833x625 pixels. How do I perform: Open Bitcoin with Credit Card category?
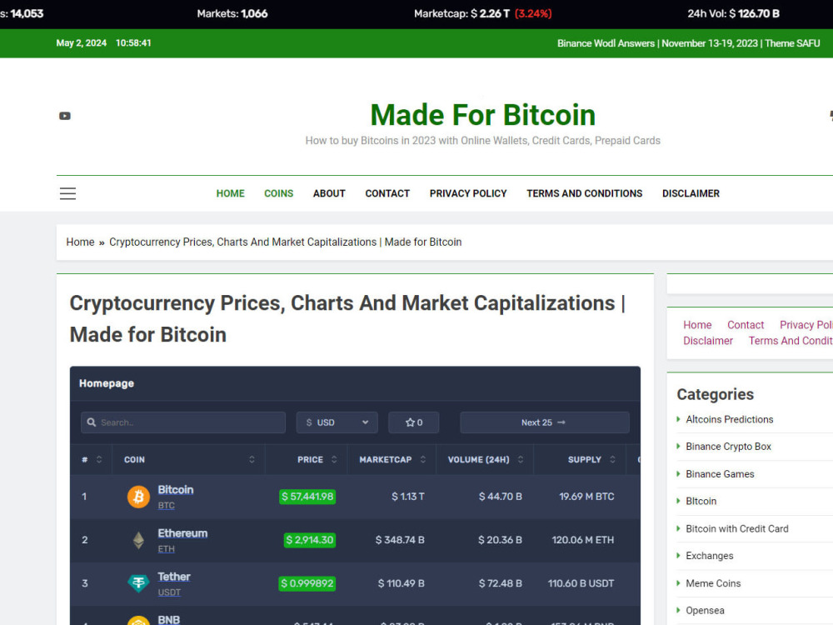click(737, 529)
